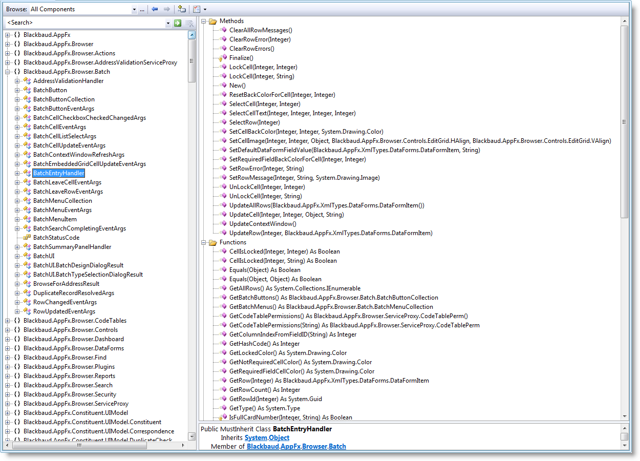This screenshot has width=640, height=461.
Task: Click the protected method icon beside IsFullCardNumber
Action: (x=223, y=418)
